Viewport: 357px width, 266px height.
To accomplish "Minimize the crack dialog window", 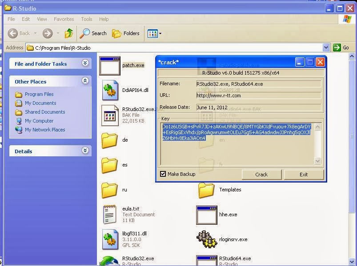I will (300, 62).
